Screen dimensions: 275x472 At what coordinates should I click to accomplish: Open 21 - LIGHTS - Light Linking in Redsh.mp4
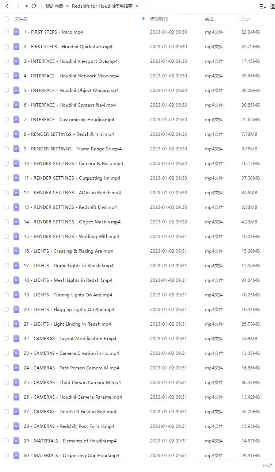point(67,324)
